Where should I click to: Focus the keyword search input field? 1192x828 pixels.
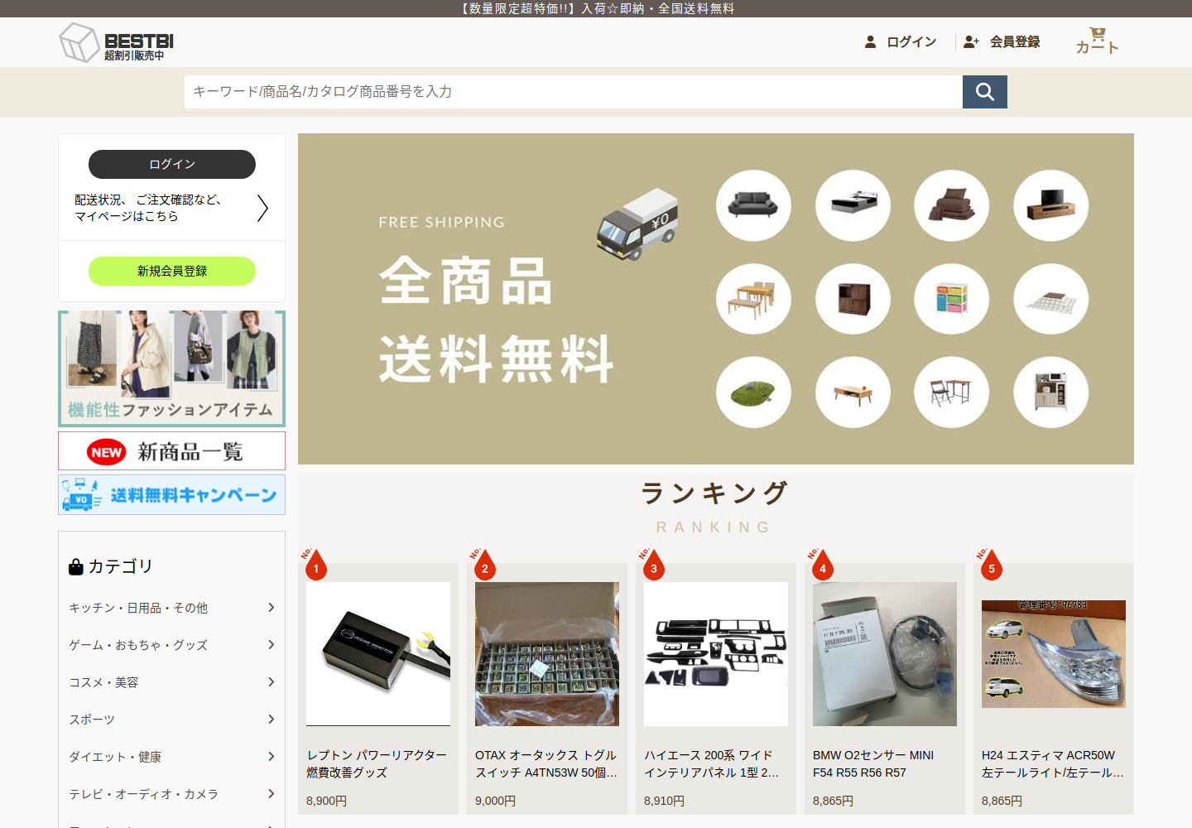click(574, 92)
